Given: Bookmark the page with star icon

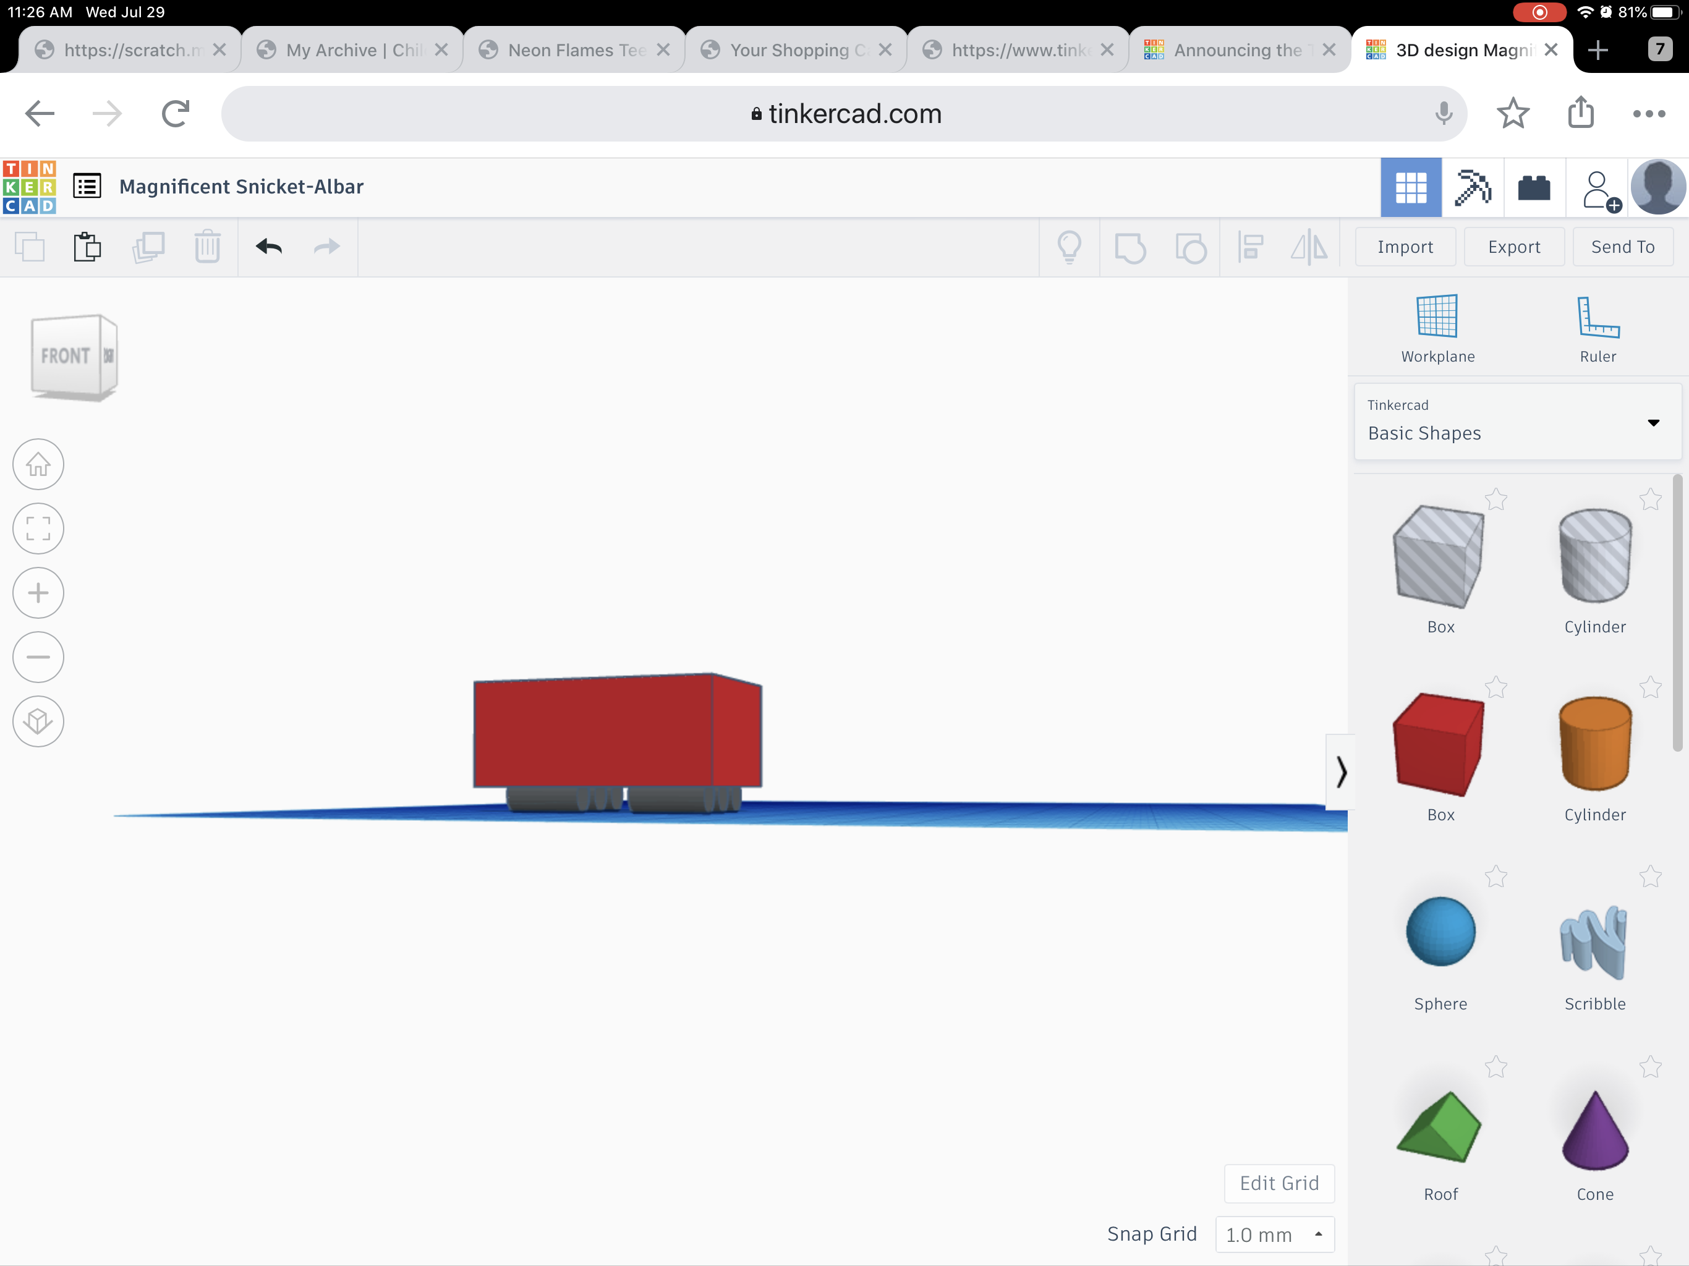Looking at the screenshot, I should (1513, 114).
